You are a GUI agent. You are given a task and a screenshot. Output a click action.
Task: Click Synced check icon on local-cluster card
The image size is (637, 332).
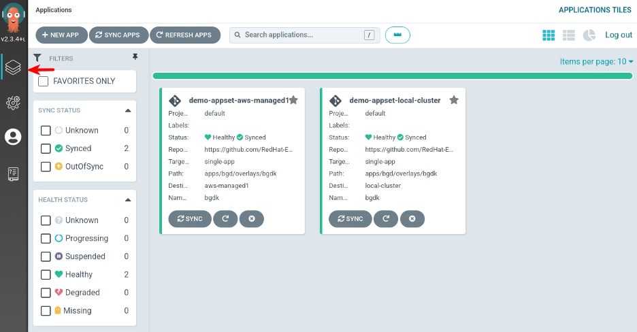click(400, 137)
